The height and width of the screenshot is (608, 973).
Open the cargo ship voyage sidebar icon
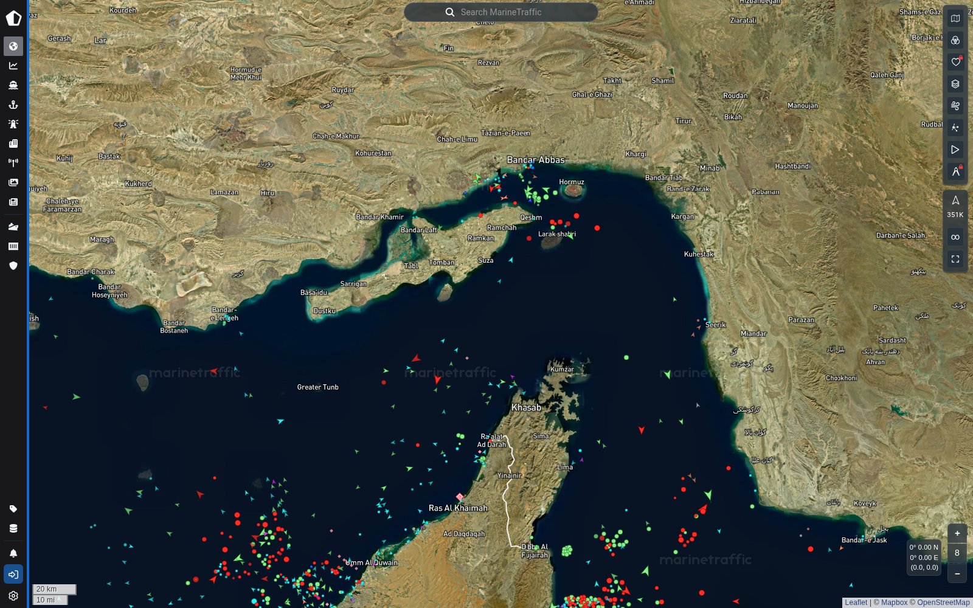[x=13, y=227]
